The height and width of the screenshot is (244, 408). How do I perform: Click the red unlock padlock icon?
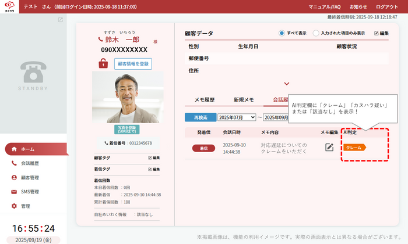coord(104,63)
